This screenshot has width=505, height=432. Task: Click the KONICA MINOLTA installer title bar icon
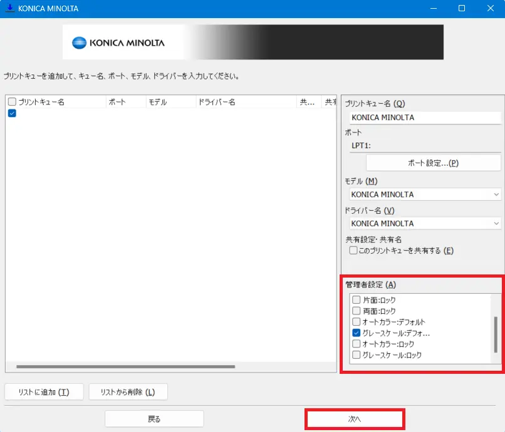10,9
